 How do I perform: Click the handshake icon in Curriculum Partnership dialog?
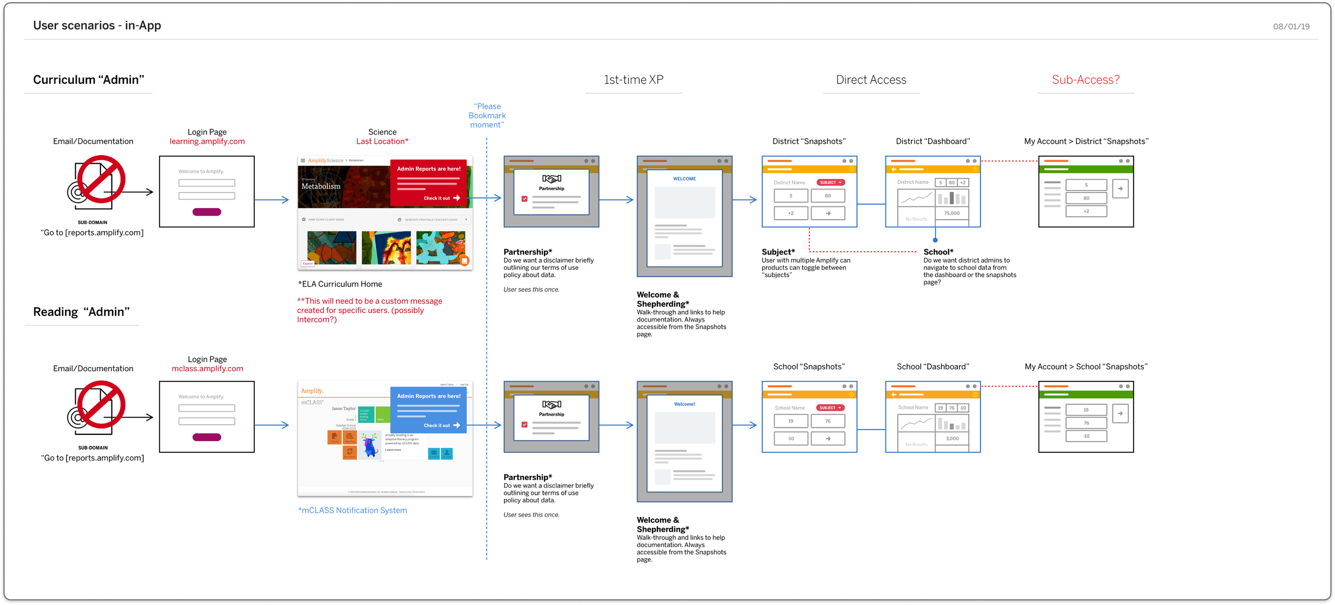pyautogui.click(x=551, y=179)
